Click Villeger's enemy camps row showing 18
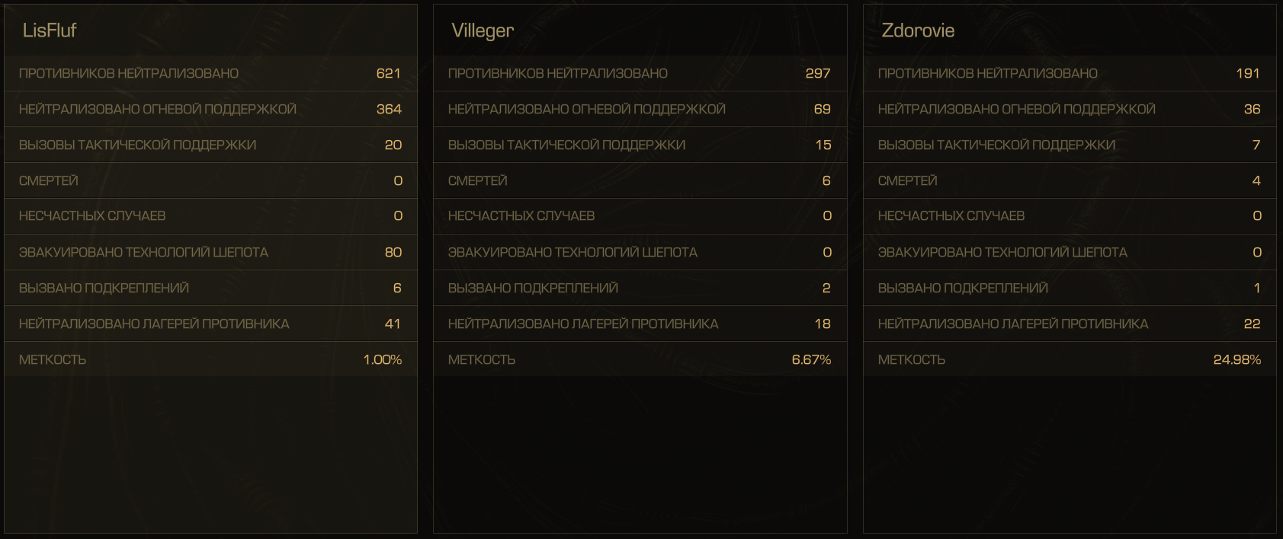 (x=640, y=324)
